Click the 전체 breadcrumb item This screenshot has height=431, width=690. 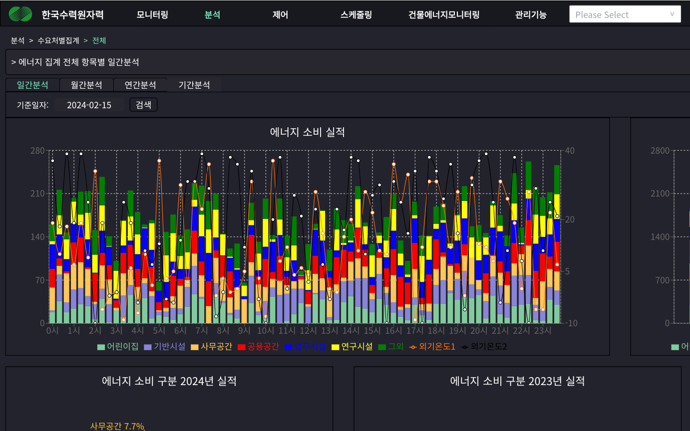pos(99,40)
